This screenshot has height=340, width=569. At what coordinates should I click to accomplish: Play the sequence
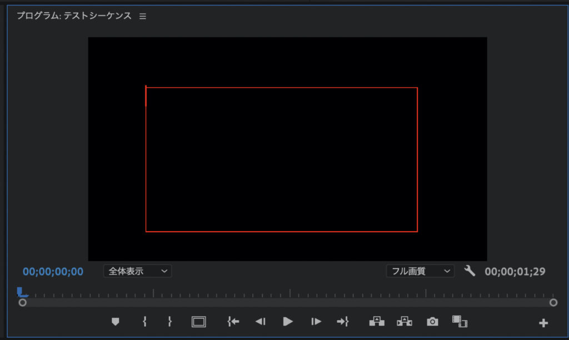click(288, 322)
